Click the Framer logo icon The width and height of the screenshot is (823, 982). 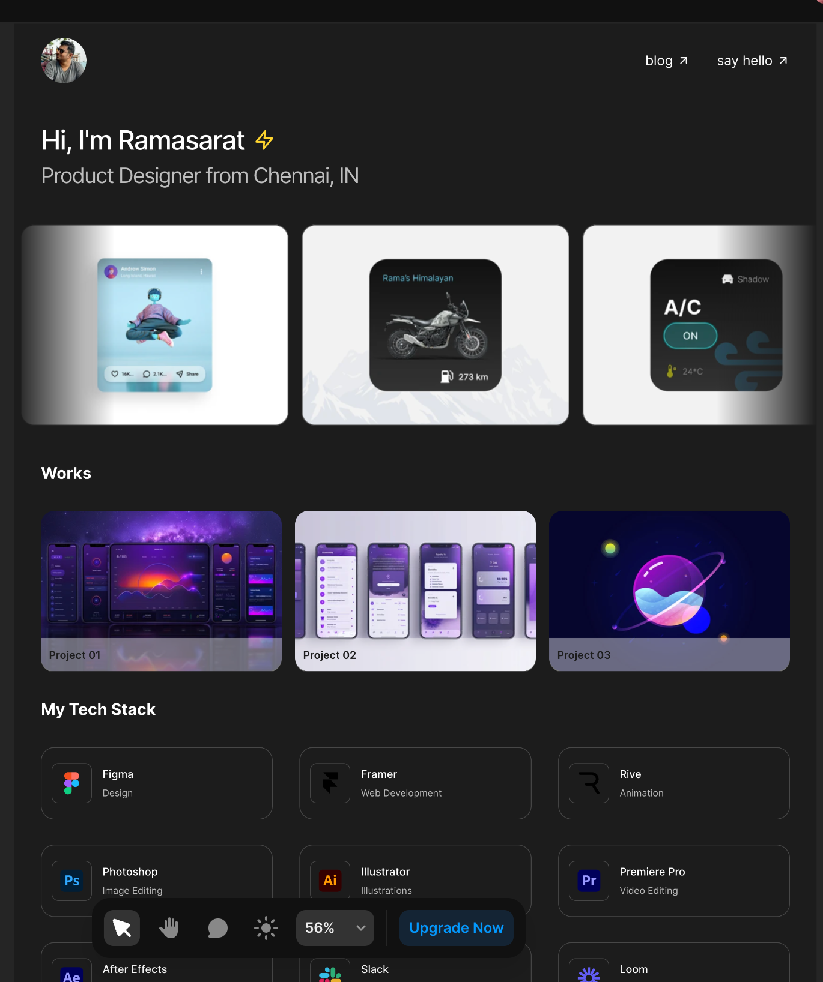click(330, 783)
